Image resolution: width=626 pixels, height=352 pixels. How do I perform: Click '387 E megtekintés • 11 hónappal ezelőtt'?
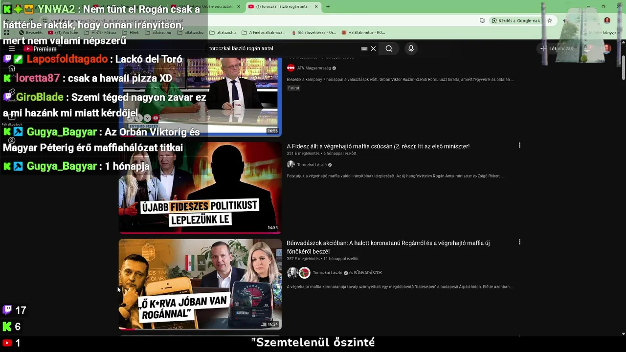[x=322, y=259]
